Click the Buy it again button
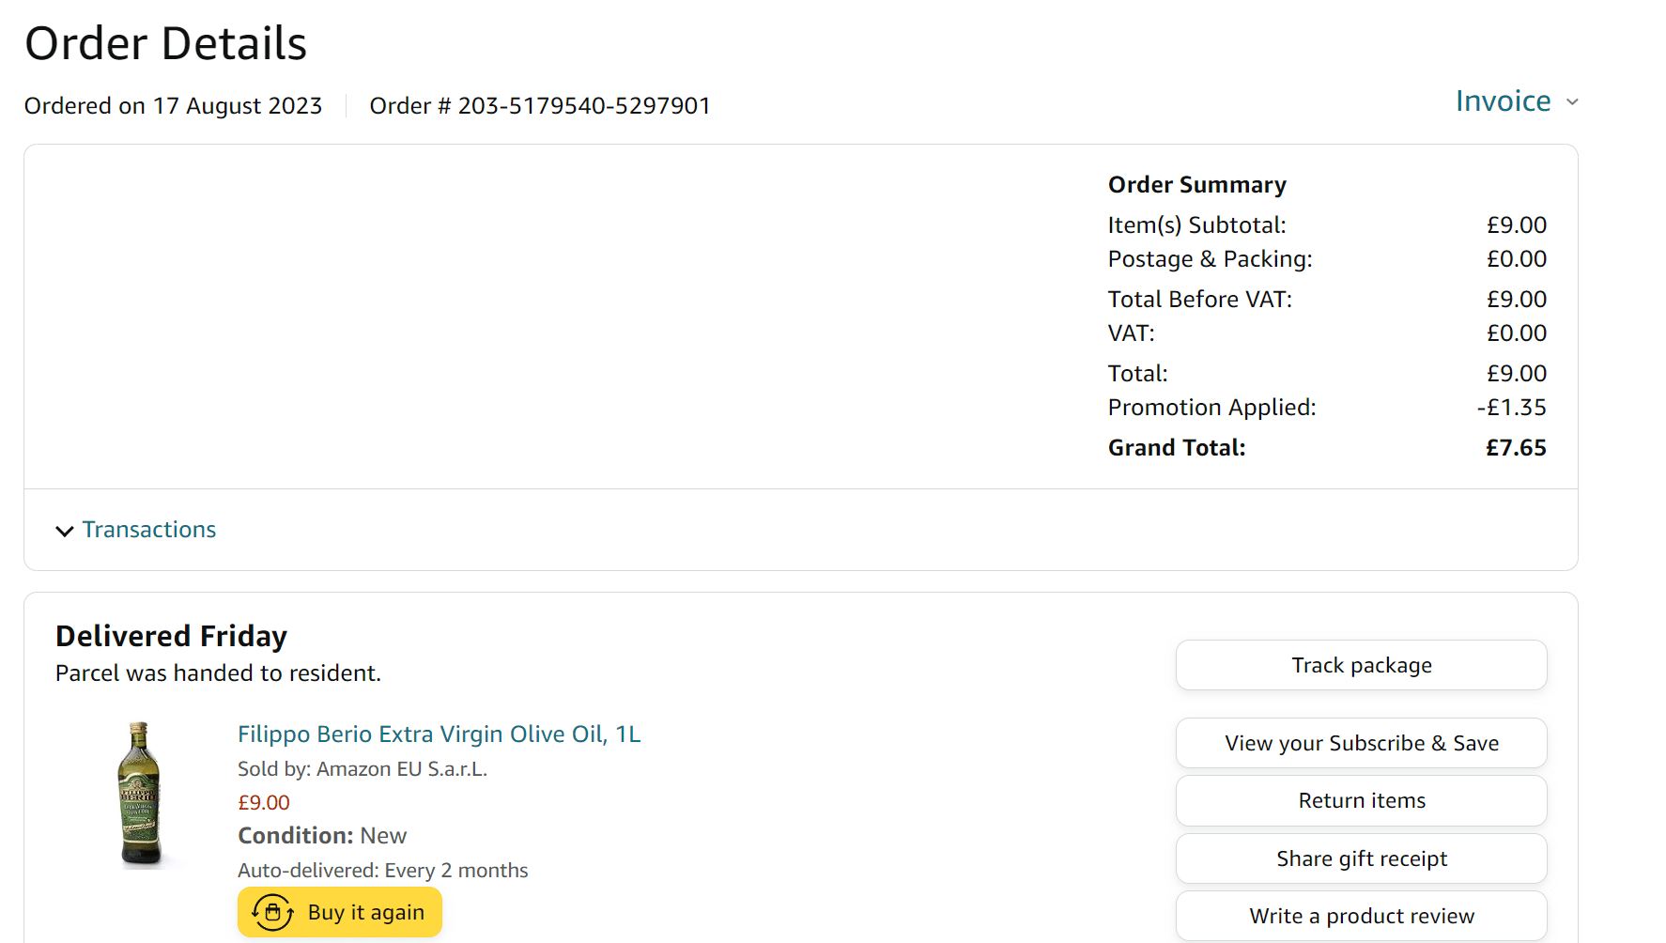The image size is (1666, 943). click(x=340, y=912)
